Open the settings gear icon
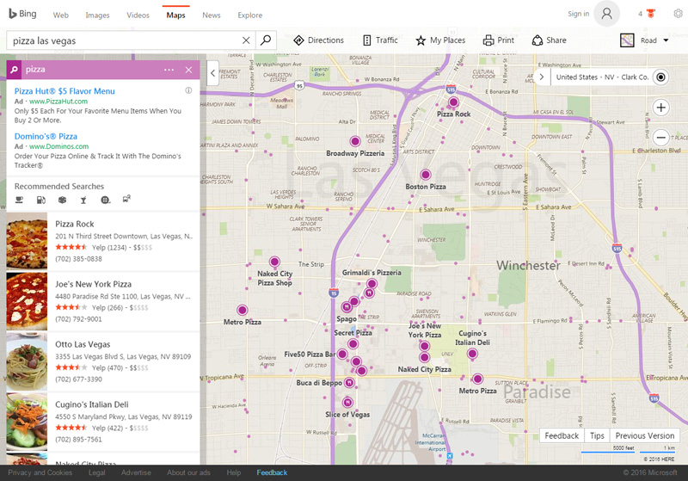Viewport: 688px width, 481px height. pyautogui.click(x=679, y=14)
